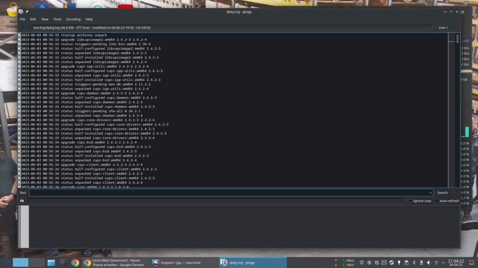This screenshot has height=268, width=478.
Task: Click into the search Text input field
Action: (x=229, y=193)
